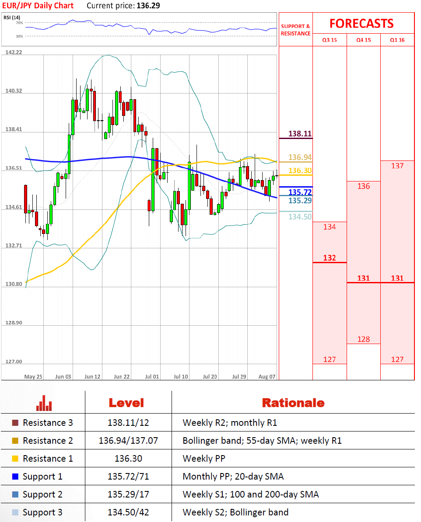Click the Aug 07 date axis label
Viewport: 421px width, 522px height.
click(267, 377)
